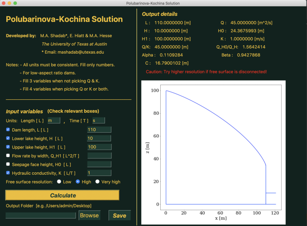The height and width of the screenshot is (226, 307).
Task: Click the Save button
Action: click(119, 215)
